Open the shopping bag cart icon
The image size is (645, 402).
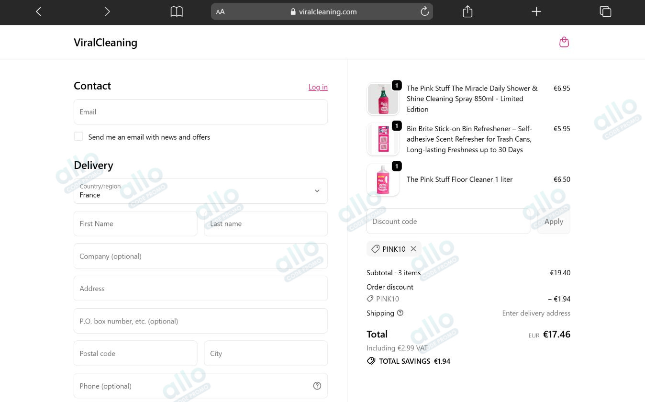[x=564, y=42]
